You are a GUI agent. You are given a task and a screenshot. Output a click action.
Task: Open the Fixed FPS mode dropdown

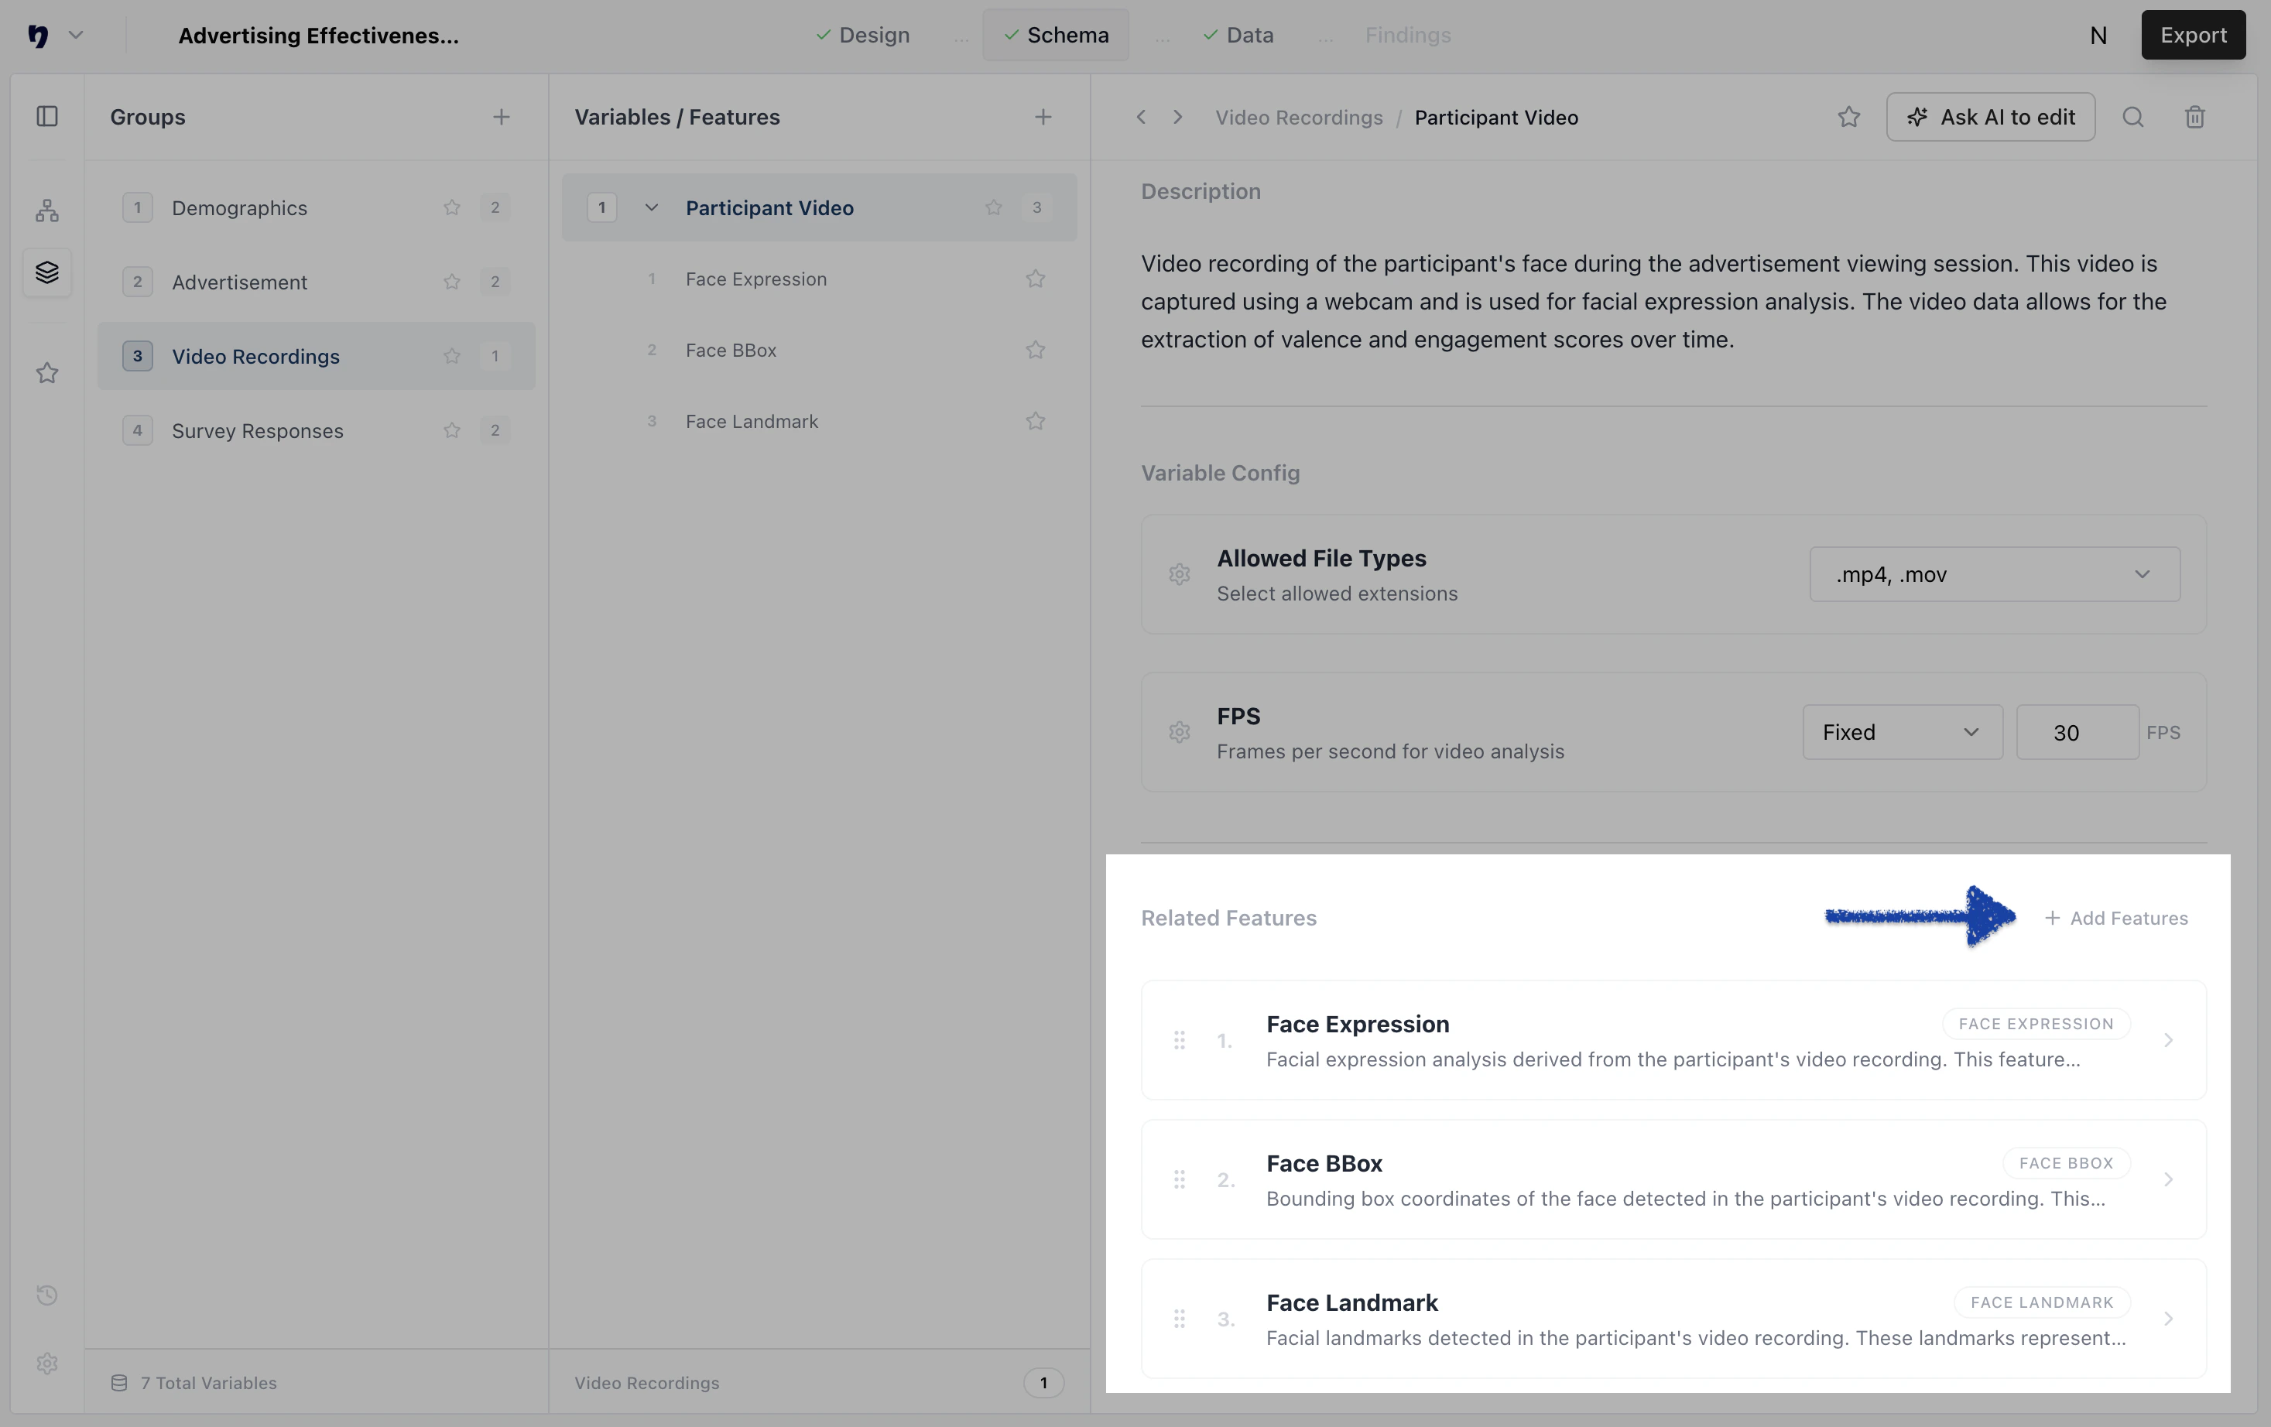pyautogui.click(x=1901, y=732)
